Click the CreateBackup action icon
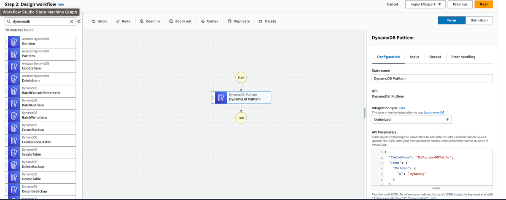The height and width of the screenshot is (200, 506). 13,128
